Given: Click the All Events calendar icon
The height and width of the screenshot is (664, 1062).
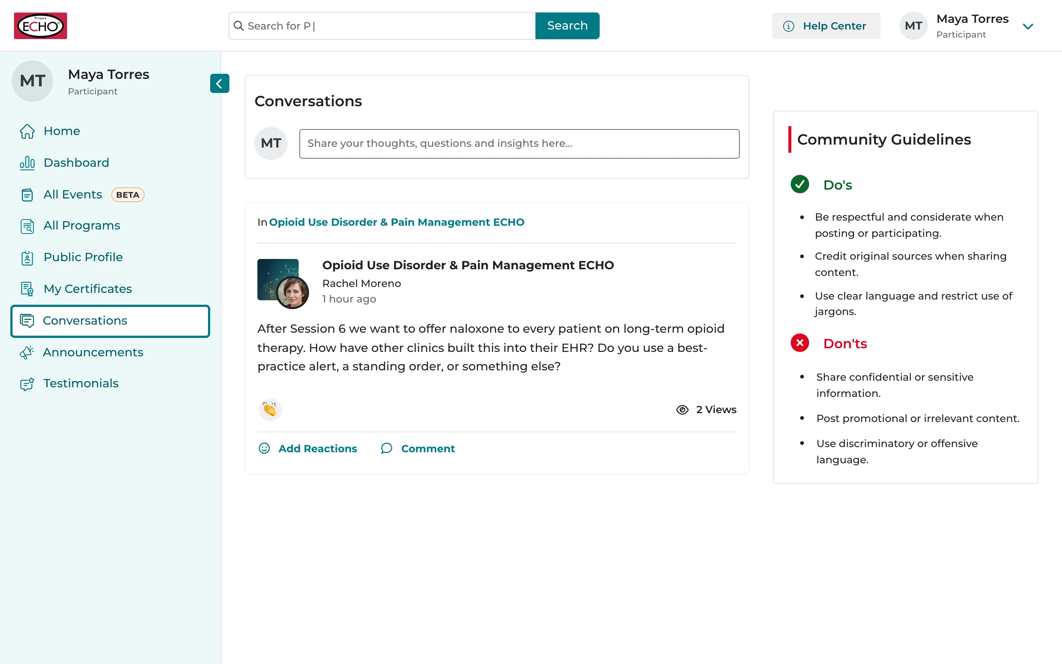Looking at the screenshot, I should pyautogui.click(x=27, y=194).
